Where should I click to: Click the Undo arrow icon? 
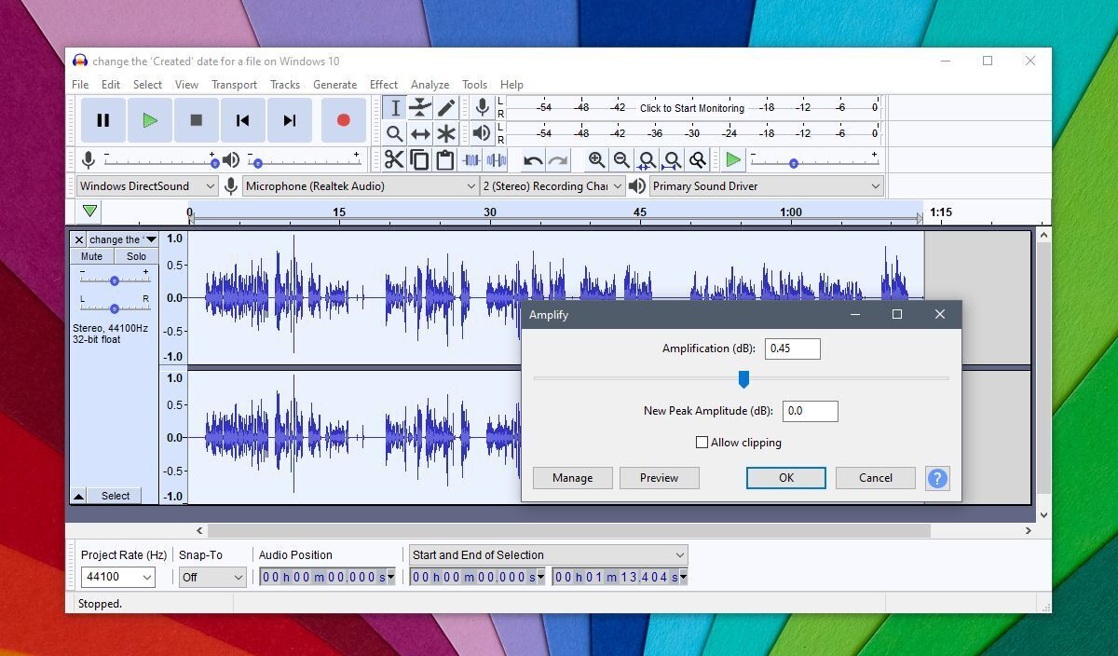pos(533,160)
